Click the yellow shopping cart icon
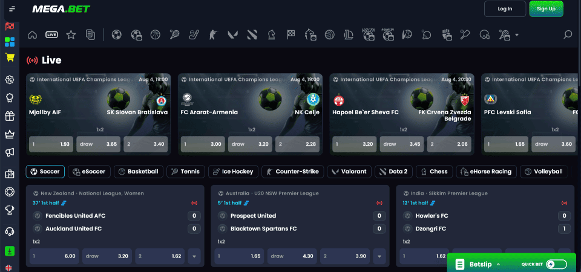The height and width of the screenshot is (272, 581). tap(10, 57)
